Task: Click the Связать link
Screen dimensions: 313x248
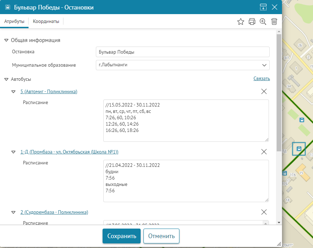Action: [262, 79]
